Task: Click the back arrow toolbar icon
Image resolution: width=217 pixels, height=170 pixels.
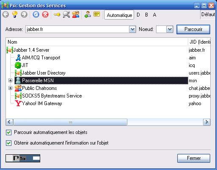Action: [5, 14]
